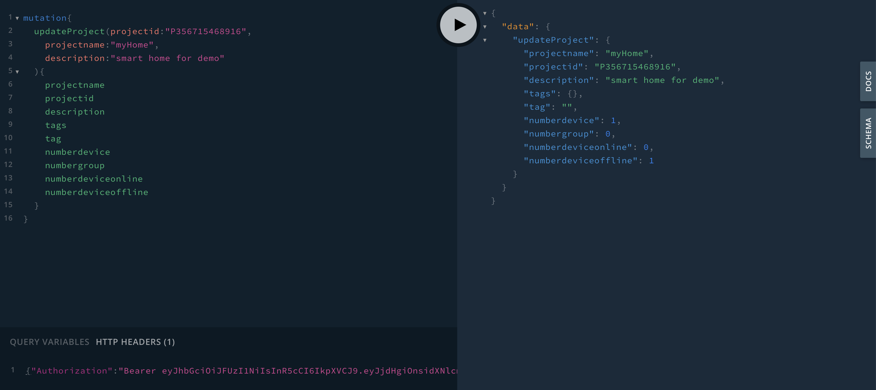876x390 pixels.
Task: Select the HTTP HEADERS (1) tab
Action: coord(135,342)
